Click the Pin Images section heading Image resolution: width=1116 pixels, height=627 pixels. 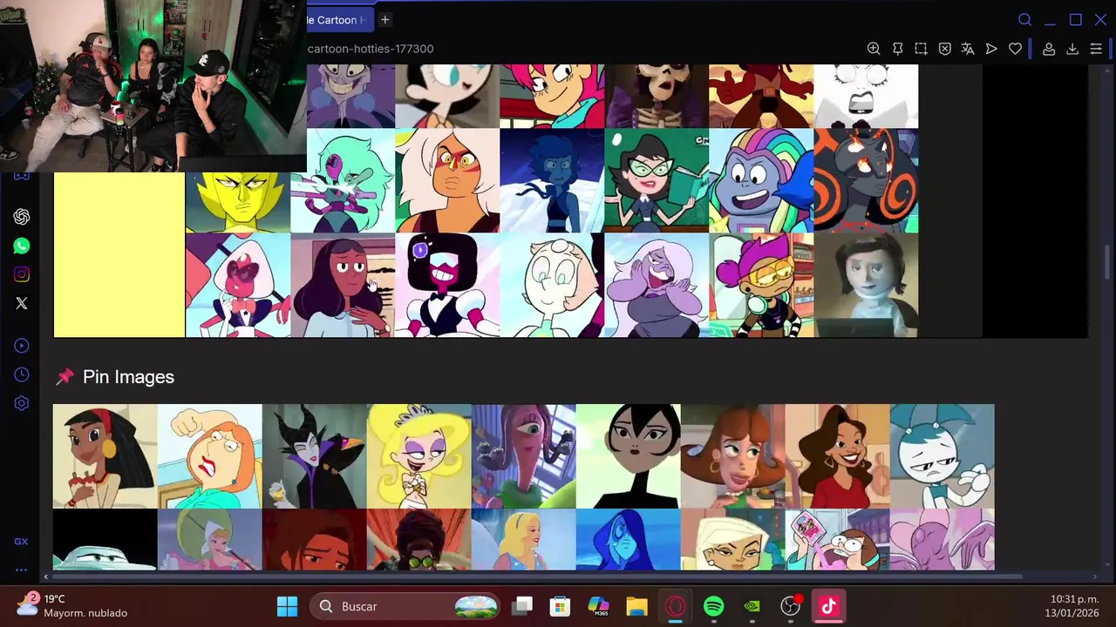[128, 377]
